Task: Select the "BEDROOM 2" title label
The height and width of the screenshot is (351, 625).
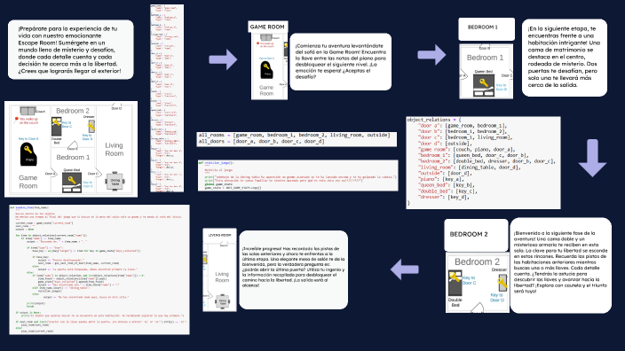Action: click(476, 235)
